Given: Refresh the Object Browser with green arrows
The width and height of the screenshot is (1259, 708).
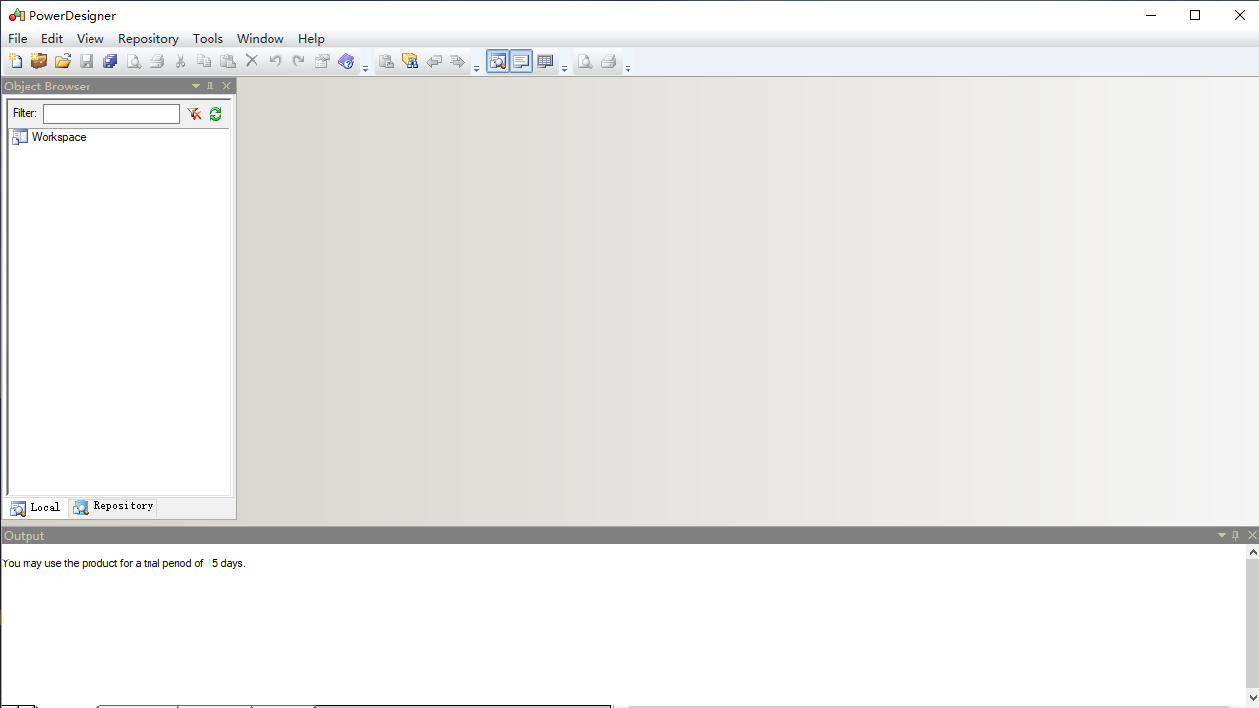Looking at the screenshot, I should 215,114.
